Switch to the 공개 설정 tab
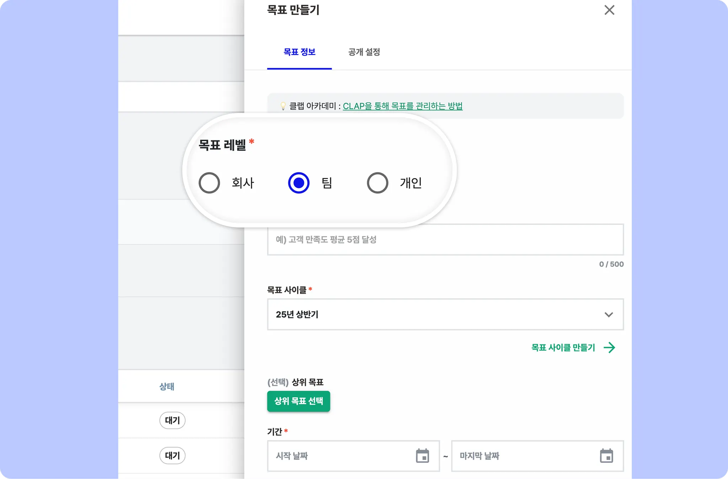Viewport: 728px width, 479px height. tap(364, 52)
